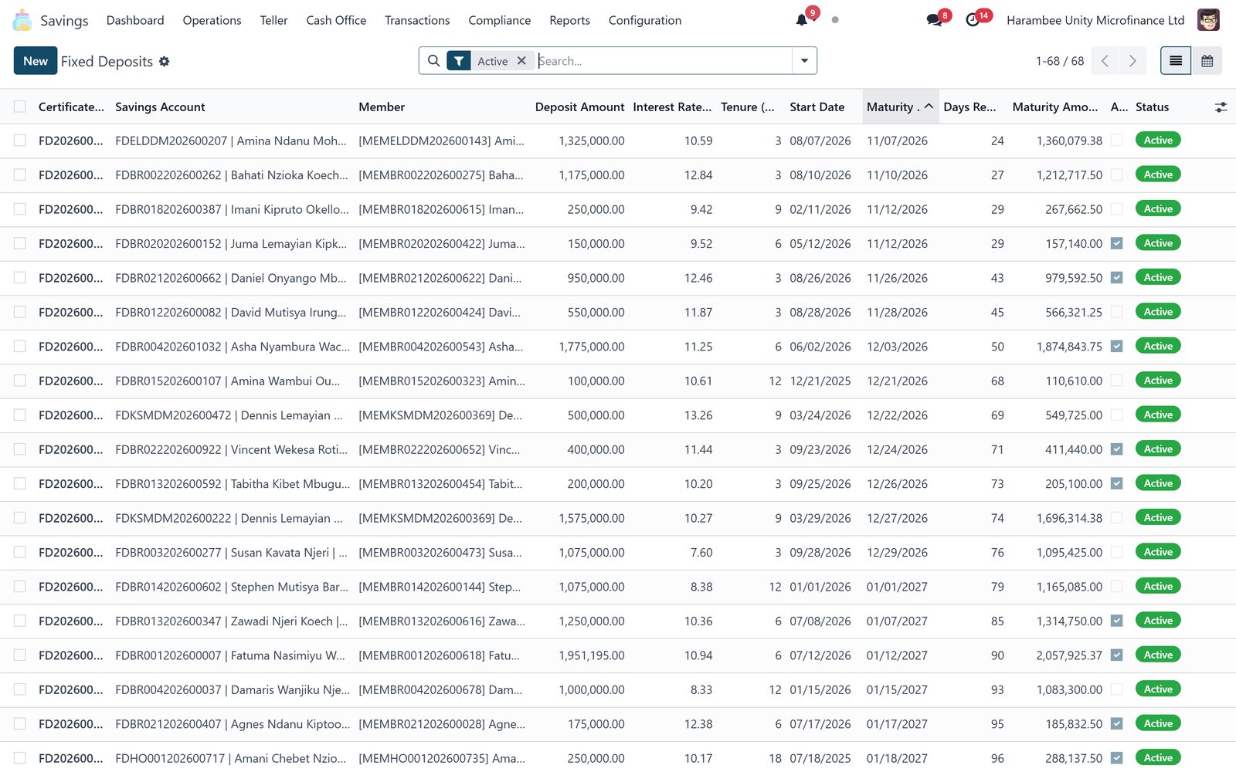Screen dimensions: 1236x772
Task: Create a New fixed deposit
Action: coord(36,61)
